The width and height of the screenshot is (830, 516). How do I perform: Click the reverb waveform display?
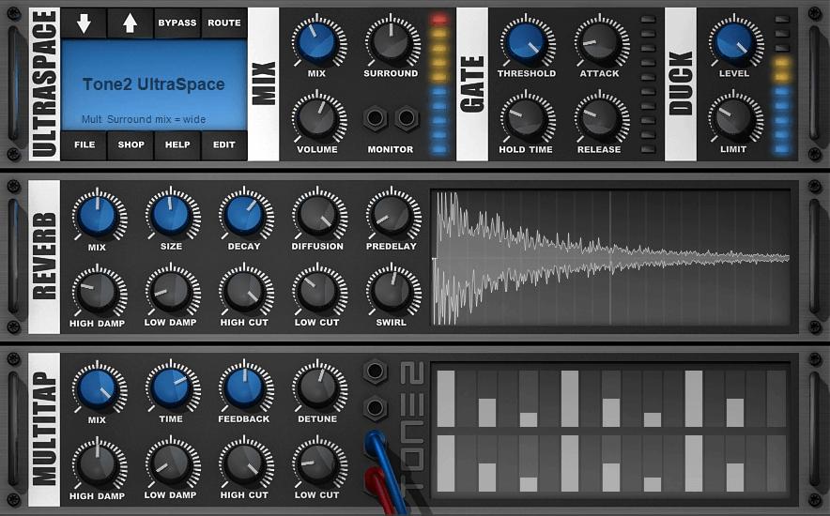pos(610,258)
